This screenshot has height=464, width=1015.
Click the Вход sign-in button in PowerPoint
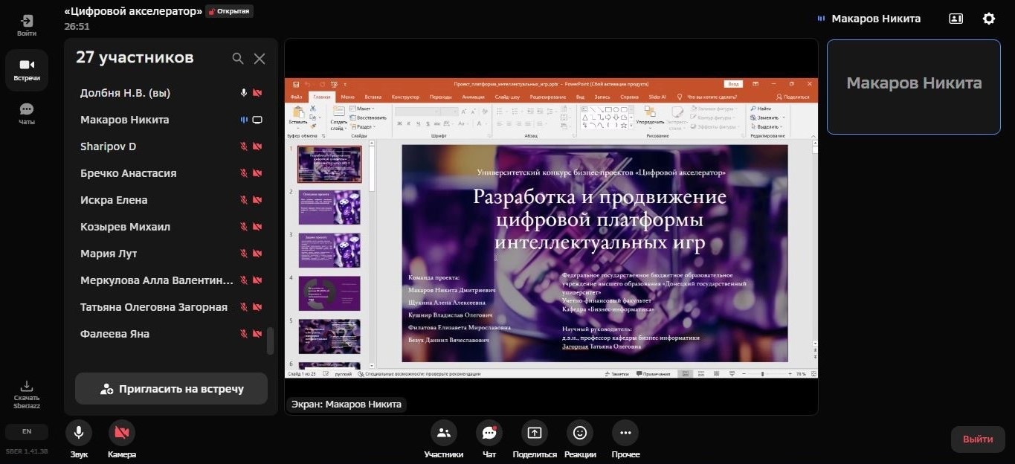733,84
